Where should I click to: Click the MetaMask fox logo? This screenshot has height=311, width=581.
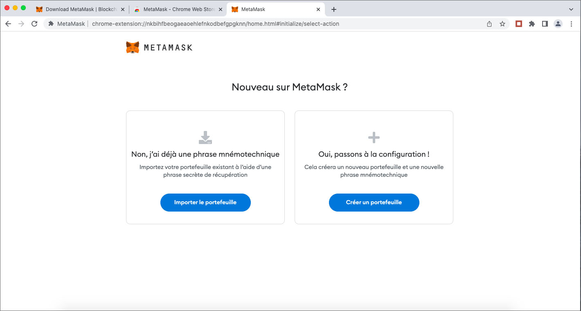pos(133,47)
